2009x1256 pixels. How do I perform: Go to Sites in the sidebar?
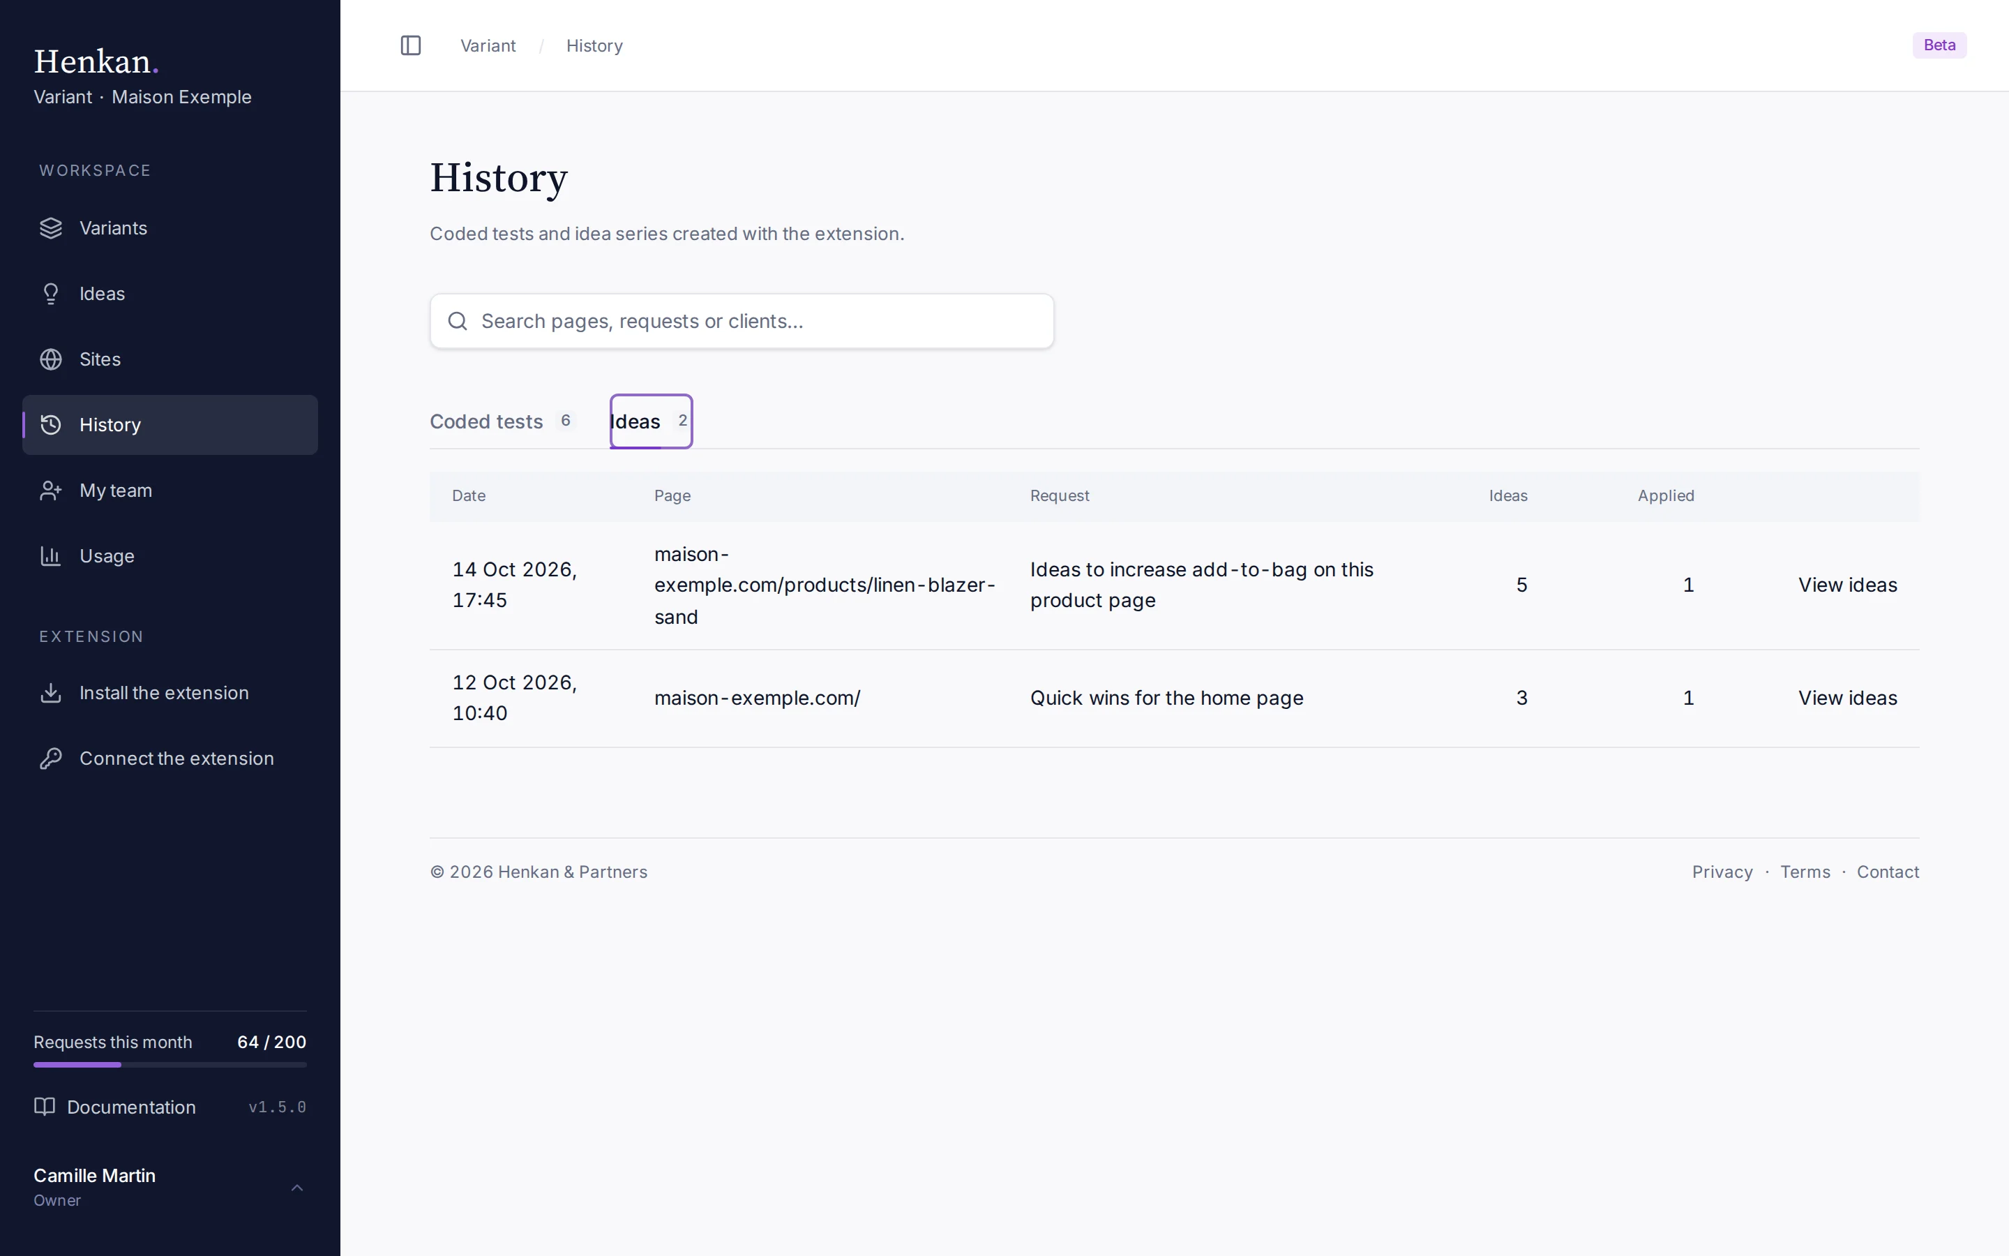click(x=170, y=359)
